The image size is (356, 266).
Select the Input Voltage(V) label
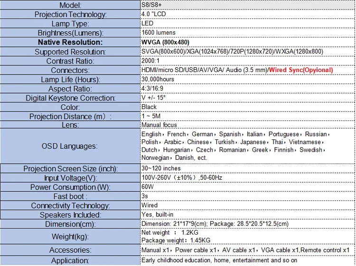click(x=70, y=178)
